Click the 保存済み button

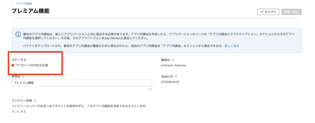268,12
